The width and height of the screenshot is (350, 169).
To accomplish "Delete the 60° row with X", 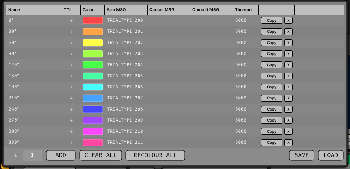I will tap(288, 43).
